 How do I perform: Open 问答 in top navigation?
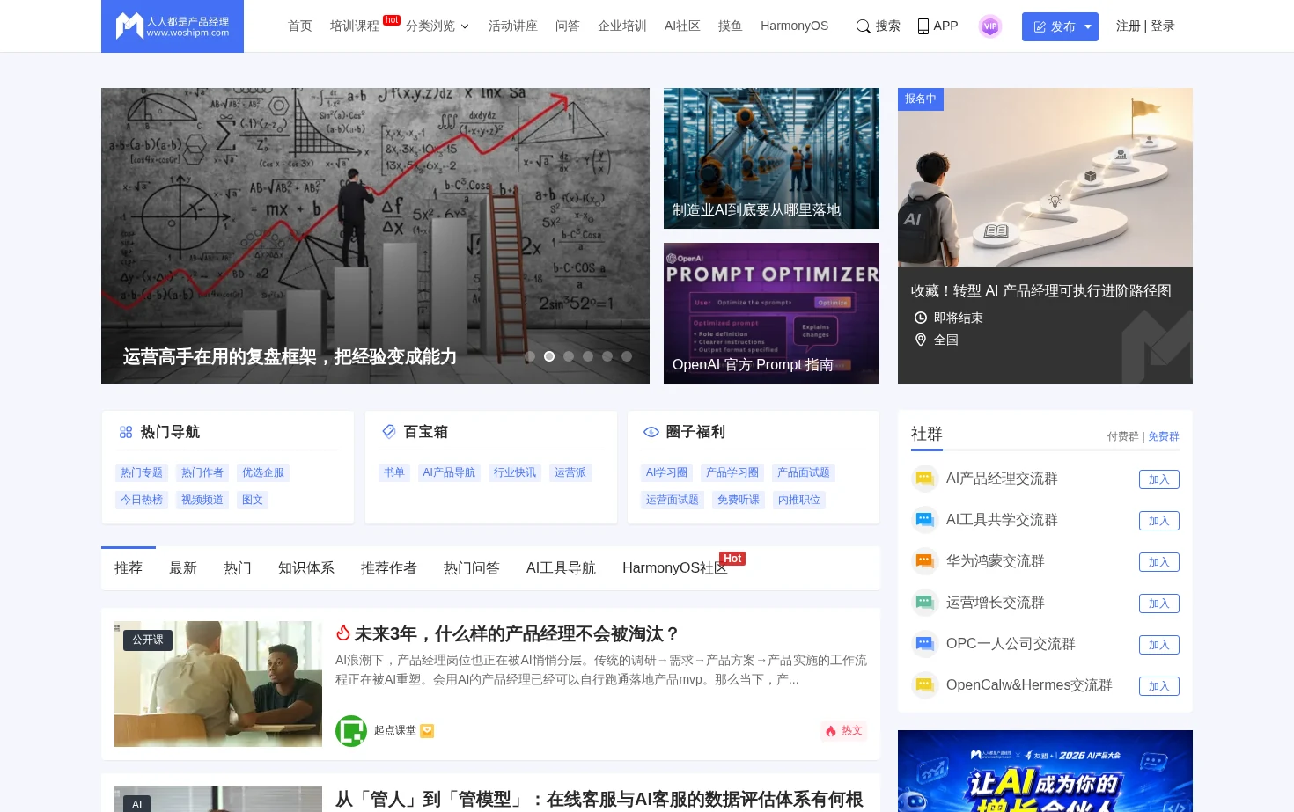point(568,26)
